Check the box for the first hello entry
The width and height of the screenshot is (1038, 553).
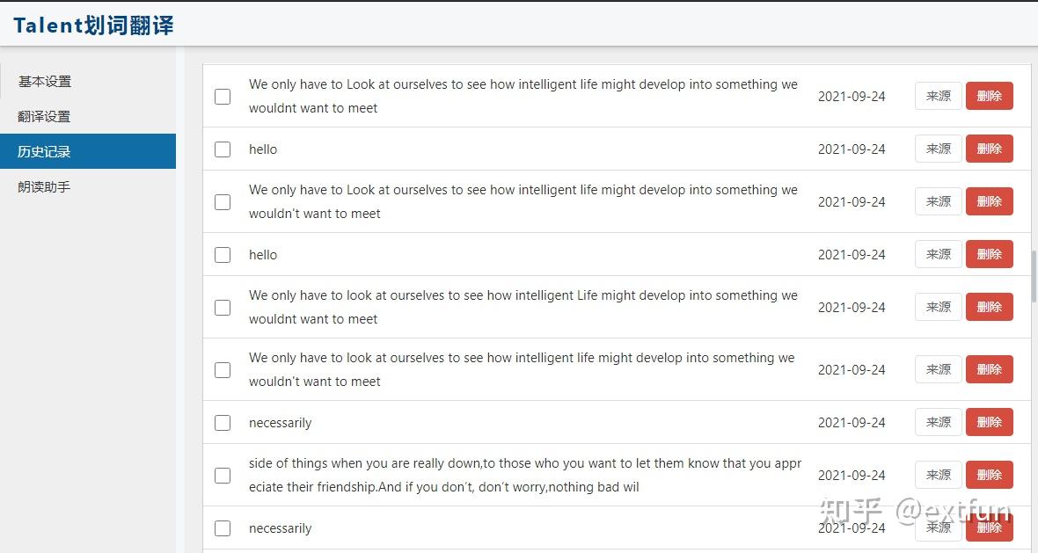(x=223, y=149)
